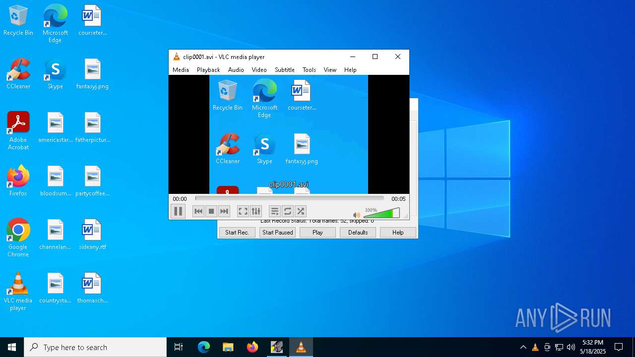
Task: Open system volume tray icon
Action: pyautogui.click(x=571, y=347)
